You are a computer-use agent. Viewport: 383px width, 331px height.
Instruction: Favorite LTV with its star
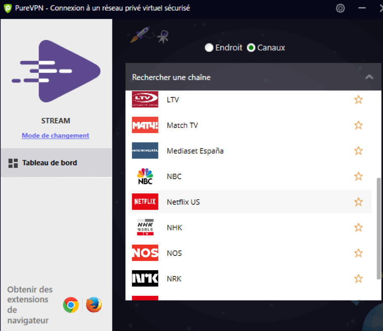coord(358,99)
